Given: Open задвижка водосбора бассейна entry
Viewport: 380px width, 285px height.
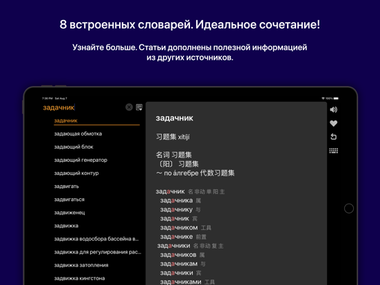Looking at the screenshot, I should [x=96, y=239].
